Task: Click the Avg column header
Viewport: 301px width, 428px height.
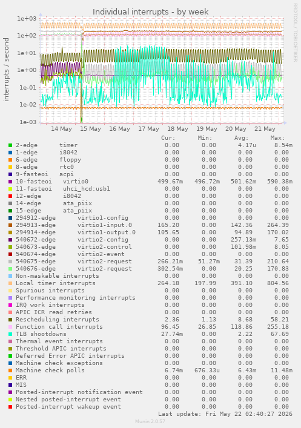Action: [242, 138]
